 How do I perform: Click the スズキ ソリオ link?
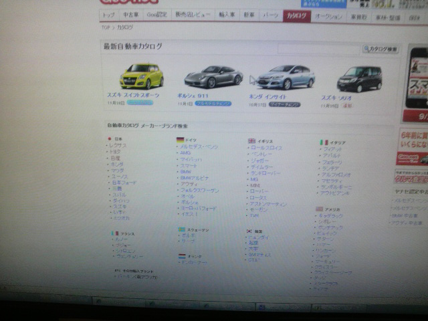(336, 98)
